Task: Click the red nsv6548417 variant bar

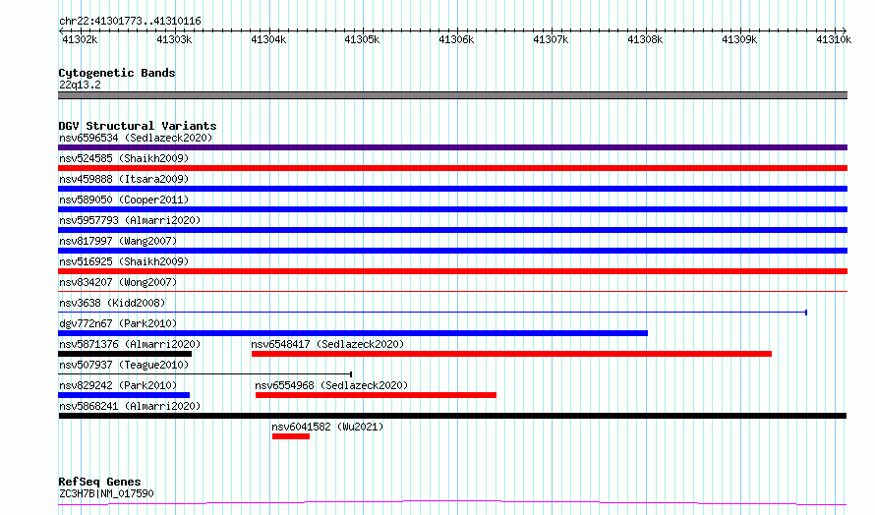Action: [x=511, y=354]
